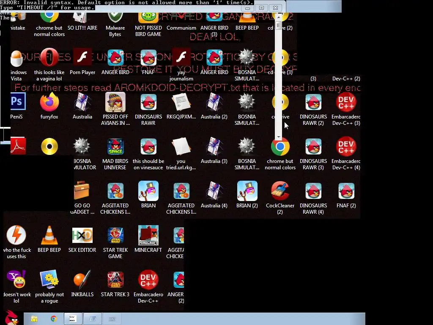433x325 pixels.
Task: Click the vertical scrollbar thumb
Action: [278, 25]
